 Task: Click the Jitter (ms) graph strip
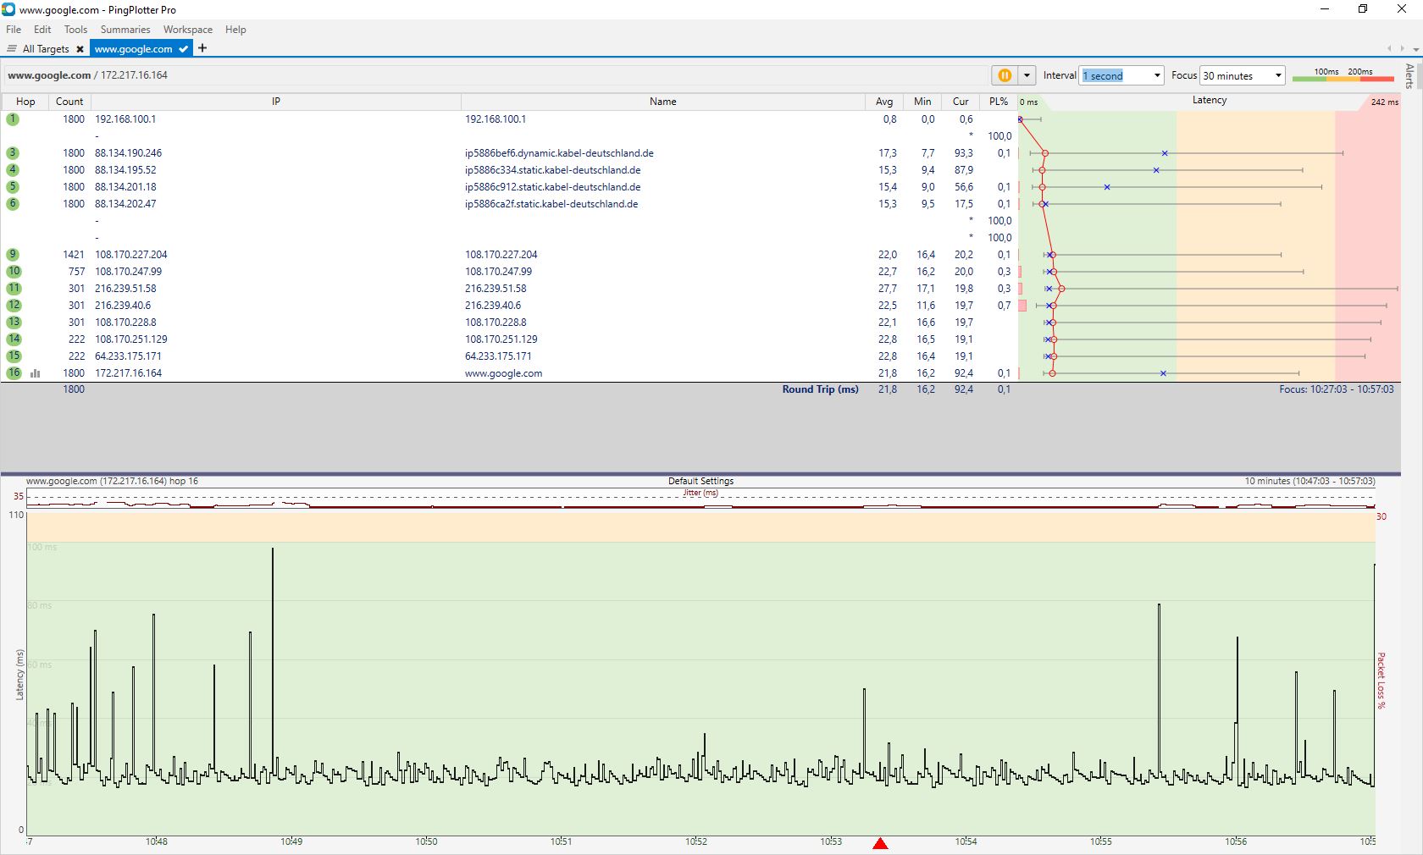pyautogui.click(x=700, y=499)
